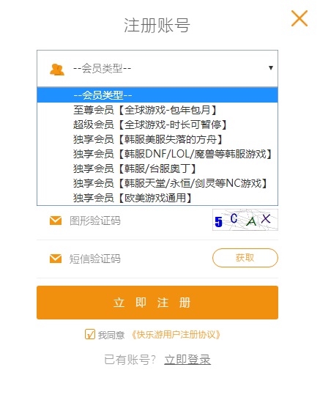The height and width of the screenshot is (400, 320).
Task: Refresh the 5CAX captcha image
Action: pyautogui.click(x=245, y=220)
